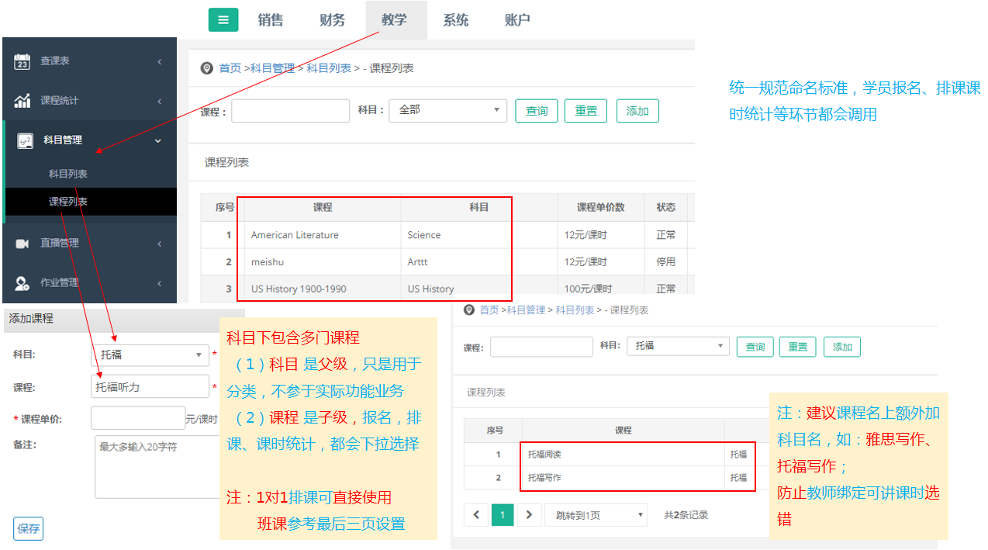
Task: Open 科目列表 in the sidebar
Action: tap(68, 174)
